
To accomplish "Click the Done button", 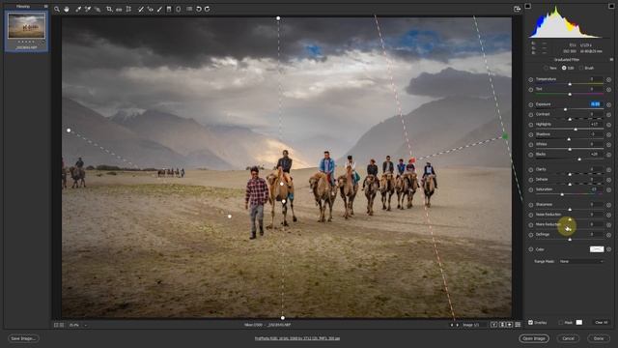I will (x=599, y=338).
